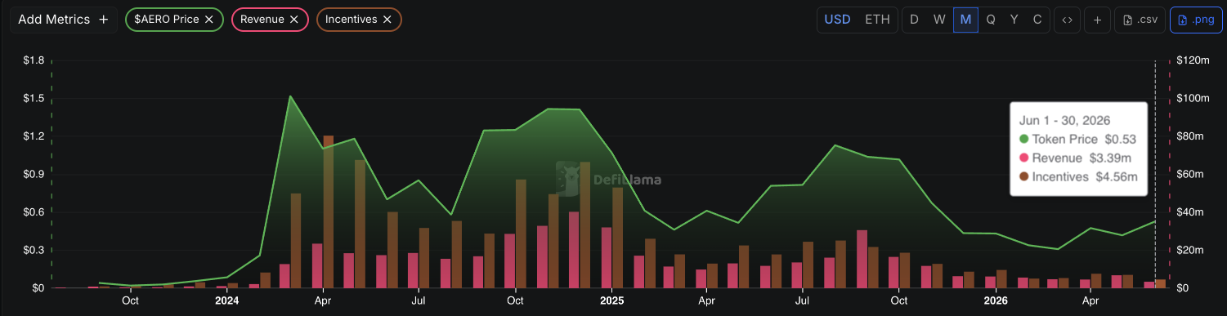This screenshot has width=1227, height=316.
Task: Click the plus icon beside embed button
Action: tap(1097, 20)
